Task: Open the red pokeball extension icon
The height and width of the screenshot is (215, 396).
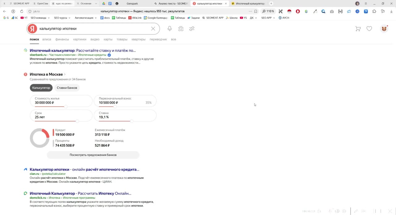Action: pos(289,11)
